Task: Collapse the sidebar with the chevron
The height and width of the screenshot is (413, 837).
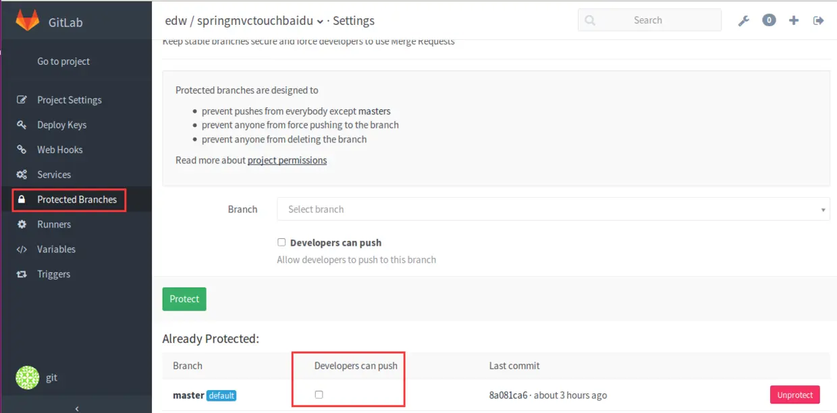Action: (76, 408)
